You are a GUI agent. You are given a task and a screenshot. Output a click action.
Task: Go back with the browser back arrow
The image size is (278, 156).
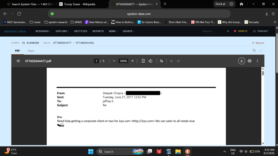pyautogui.click(x=5, y=14)
